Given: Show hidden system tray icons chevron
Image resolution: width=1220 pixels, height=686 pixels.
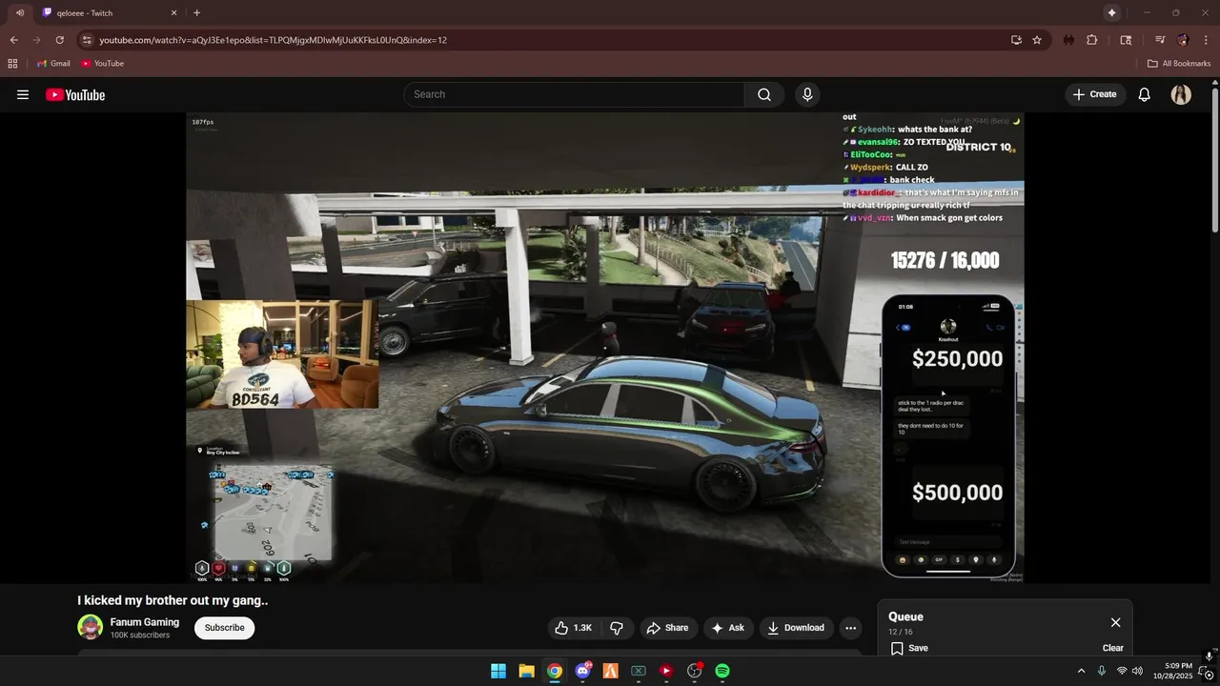Looking at the screenshot, I should coord(1081,671).
